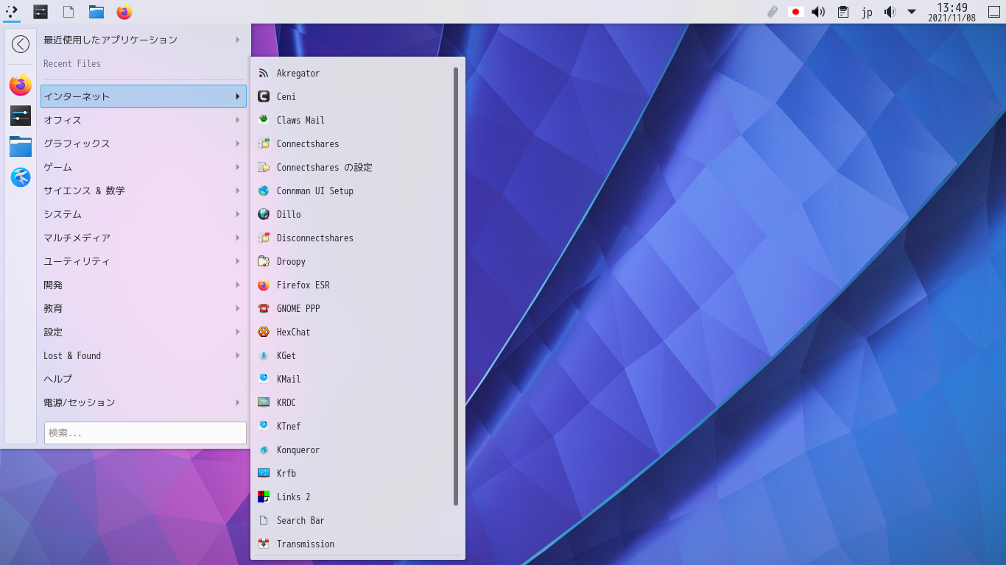Expand Lost & Found submenu arrow
The height and width of the screenshot is (565, 1006).
click(238, 355)
